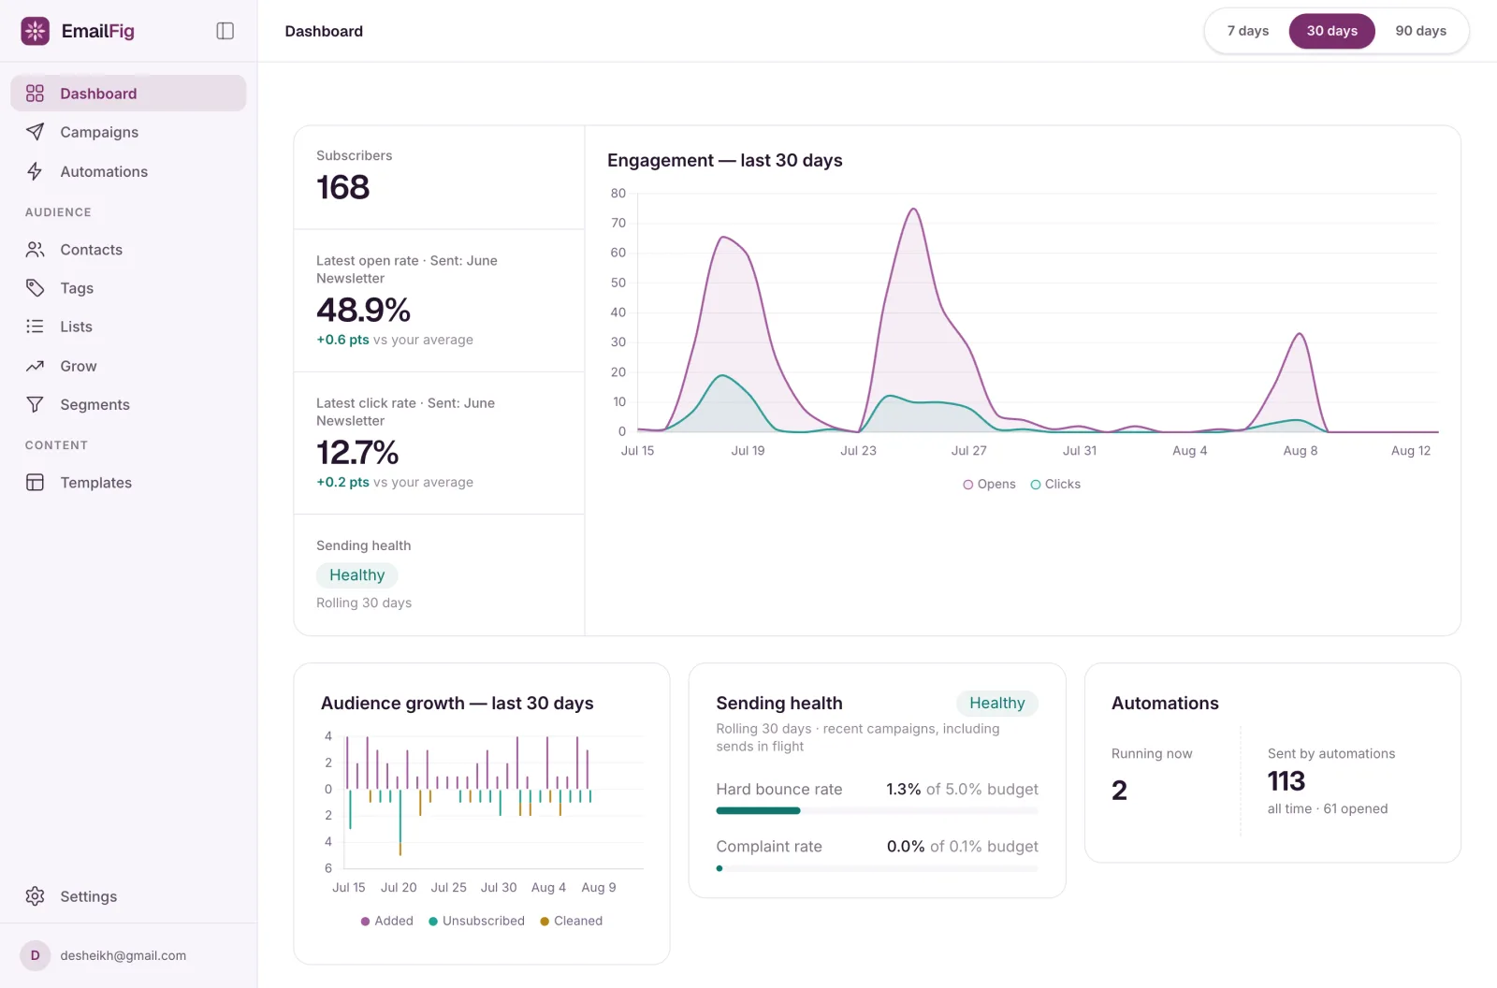Click the 12.7% latest click rate value
The width and height of the screenshot is (1497, 988).
tap(357, 452)
